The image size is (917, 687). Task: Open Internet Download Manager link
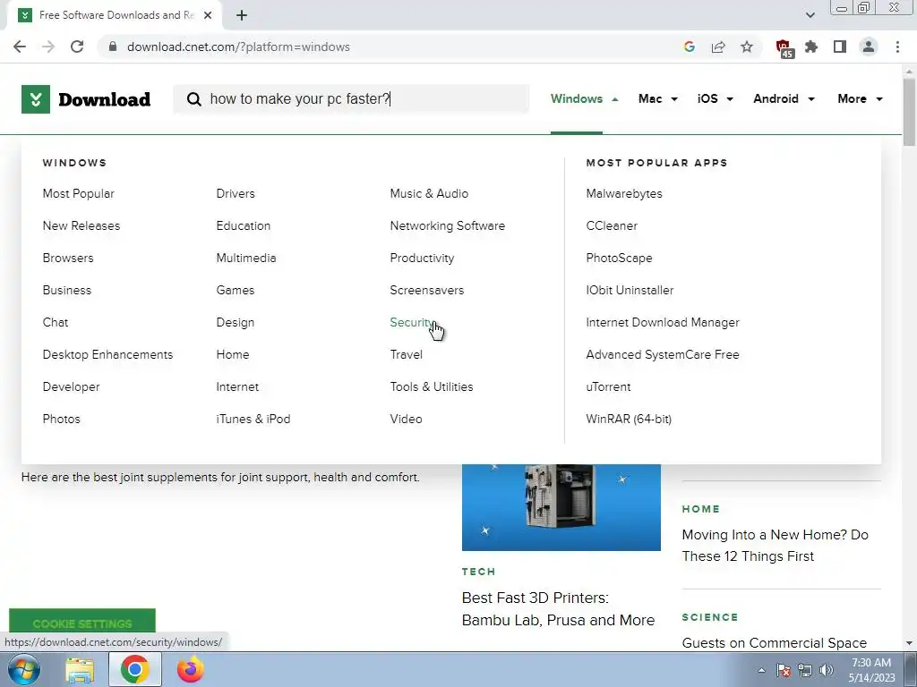663,322
